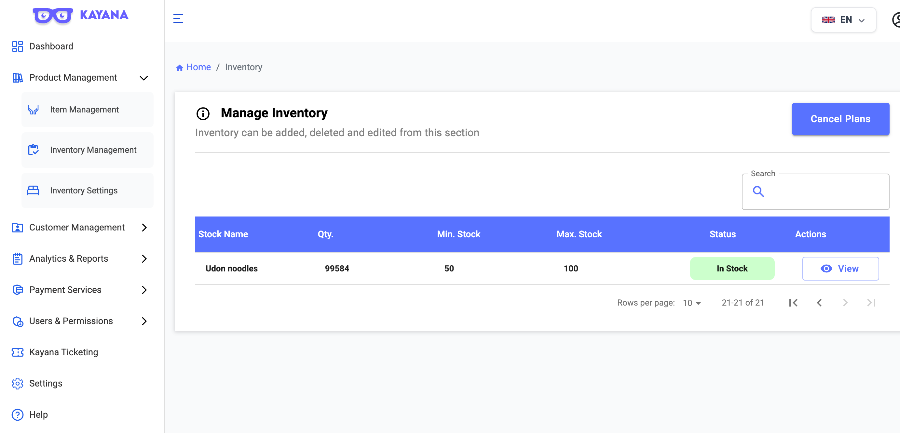Viewport: 900px width, 433px height.
Task: Open Inventory Settings menu item
Action: (x=87, y=190)
